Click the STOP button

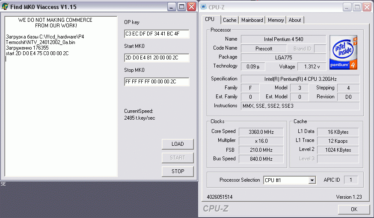point(178,171)
